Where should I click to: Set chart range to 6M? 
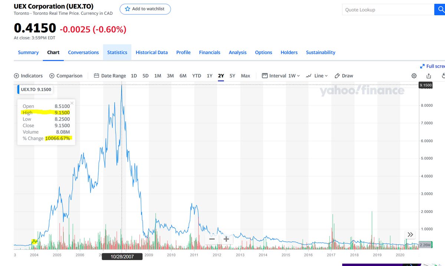tap(183, 76)
